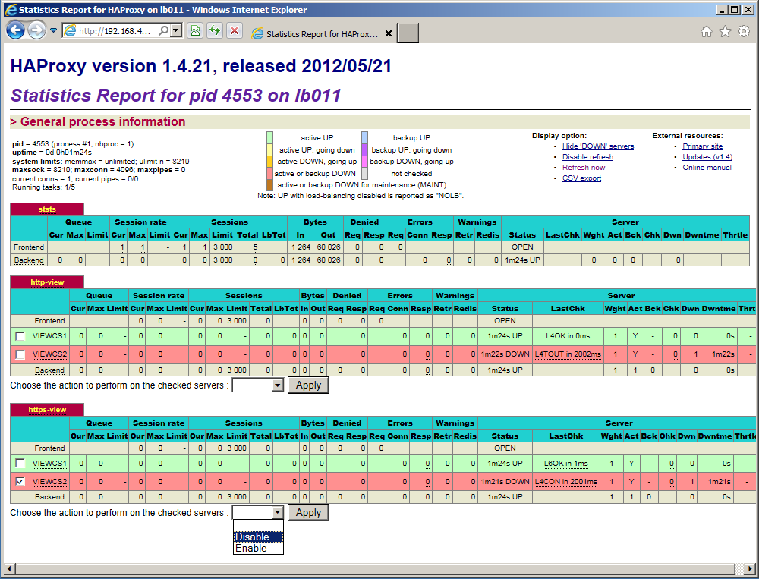Refresh the page with the green arrows icon
The image size is (759, 579).
(x=215, y=31)
